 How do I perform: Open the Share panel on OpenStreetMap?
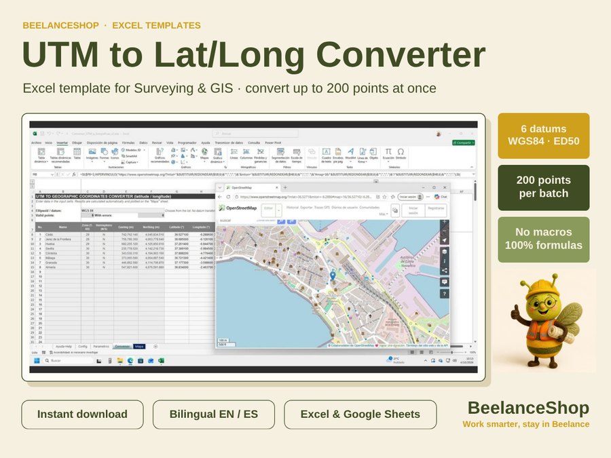pos(444,270)
